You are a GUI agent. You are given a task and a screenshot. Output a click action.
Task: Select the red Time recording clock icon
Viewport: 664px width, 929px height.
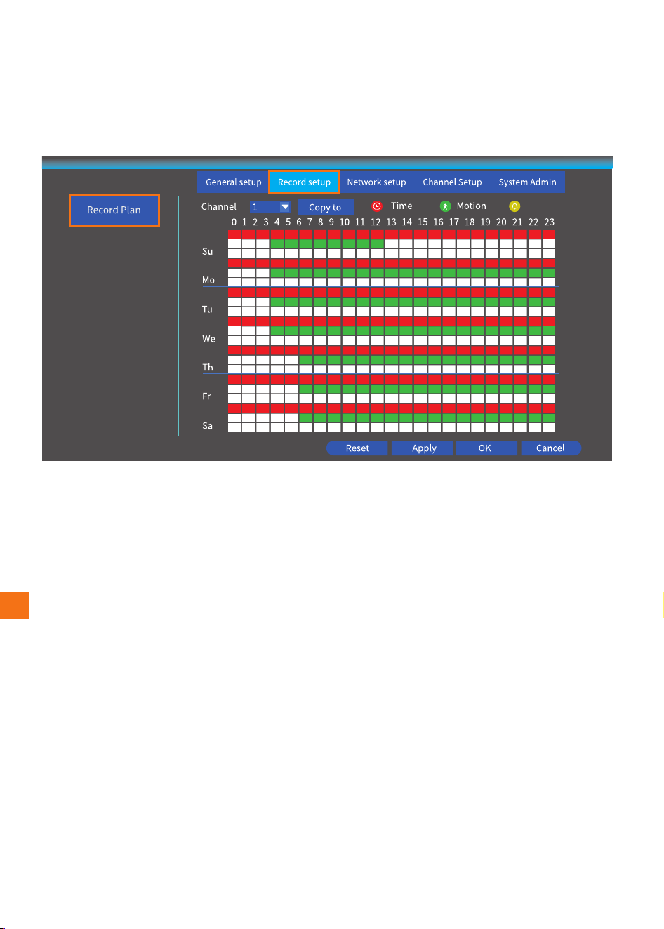click(x=377, y=206)
